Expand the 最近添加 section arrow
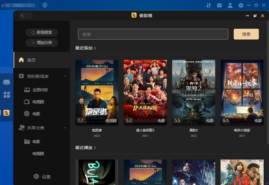 pyautogui.click(x=95, y=48)
